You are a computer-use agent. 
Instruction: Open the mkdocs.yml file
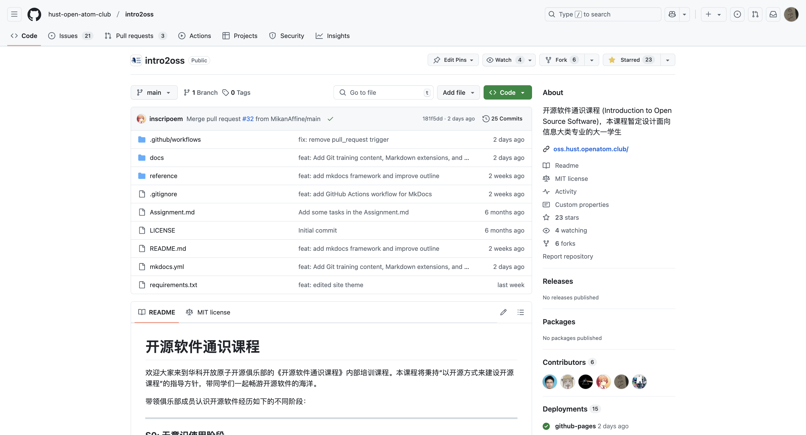click(167, 266)
